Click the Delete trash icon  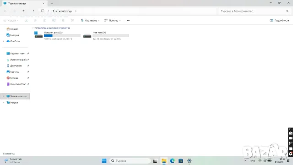point(72,20)
